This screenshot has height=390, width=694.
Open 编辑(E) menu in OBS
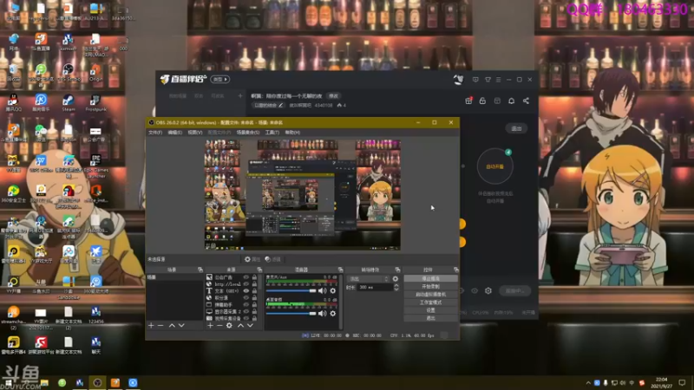tap(175, 133)
